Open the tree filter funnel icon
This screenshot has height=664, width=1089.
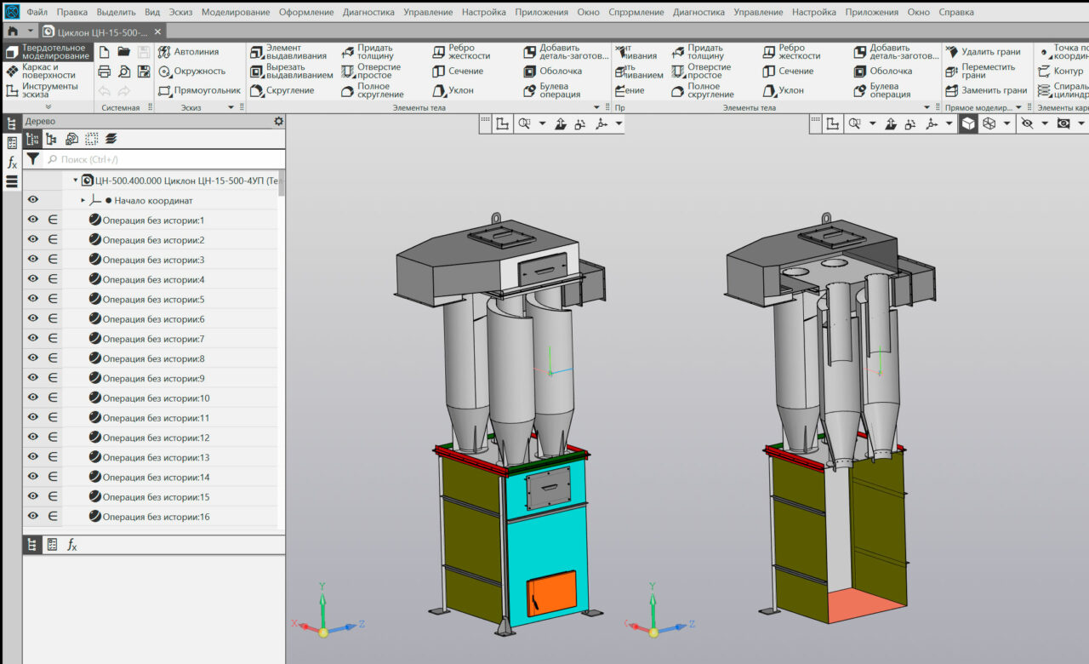(x=32, y=159)
